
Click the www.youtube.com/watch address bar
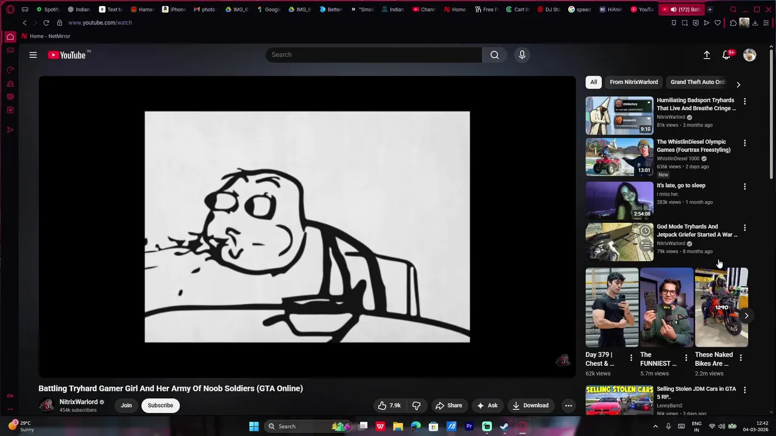pyautogui.click(x=100, y=23)
